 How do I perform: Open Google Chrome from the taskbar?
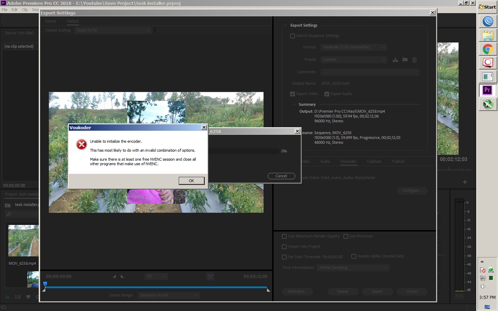click(x=488, y=49)
